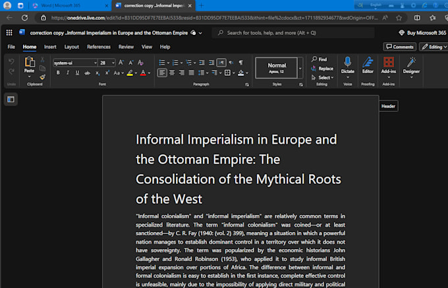The image size is (448, 288).
Task: Toggle italic formatting
Action: pos(68,72)
